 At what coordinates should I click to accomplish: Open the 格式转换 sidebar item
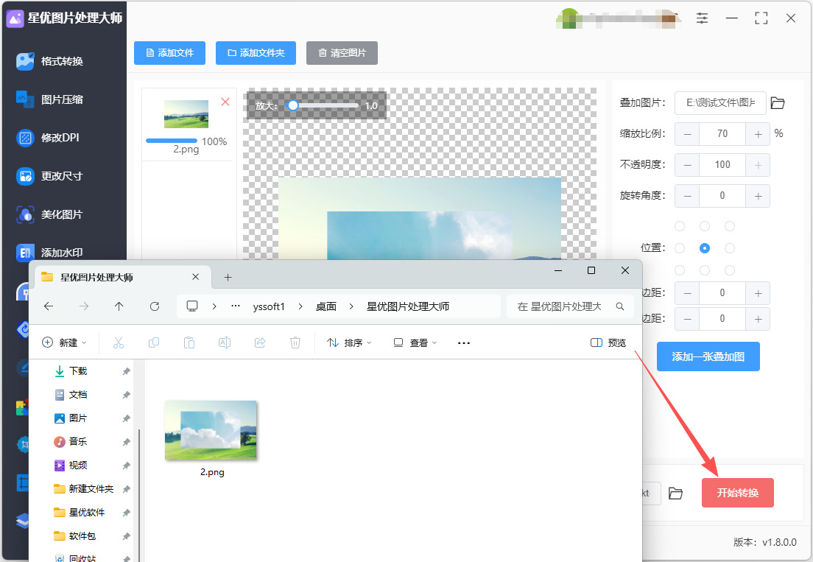[50, 61]
